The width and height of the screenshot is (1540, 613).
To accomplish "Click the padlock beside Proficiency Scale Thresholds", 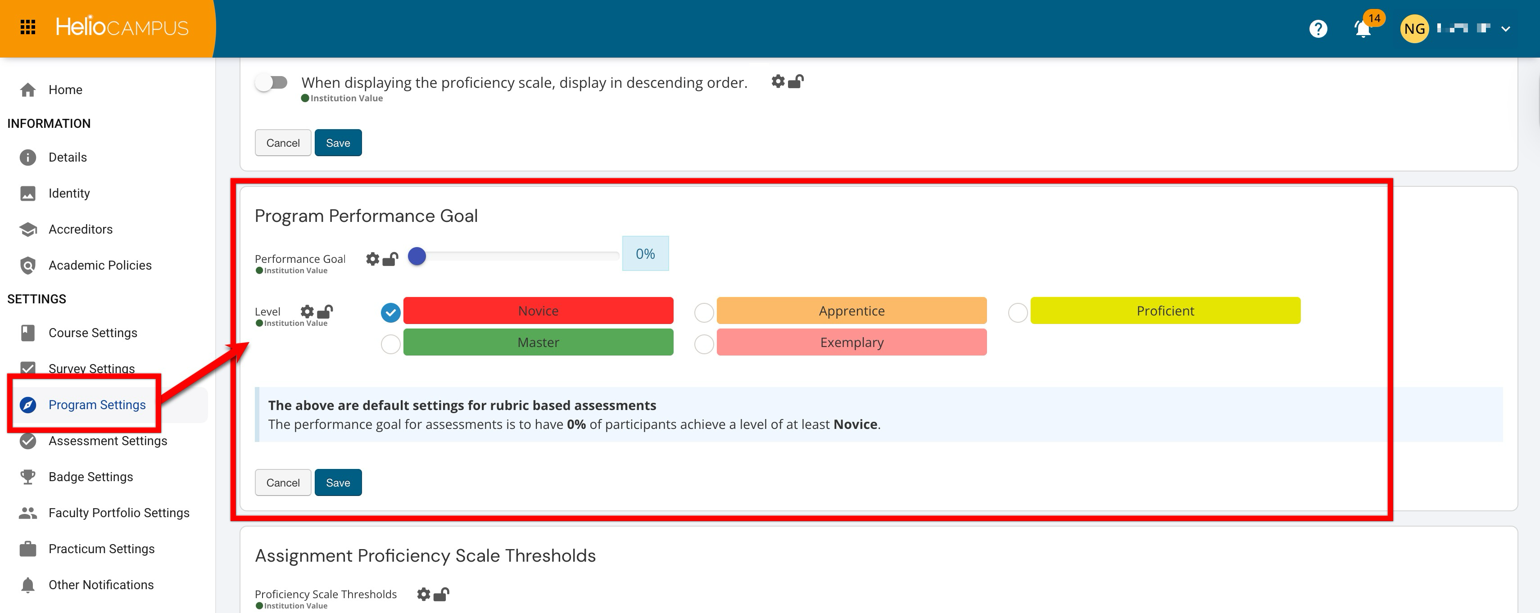I will coord(441,594).
